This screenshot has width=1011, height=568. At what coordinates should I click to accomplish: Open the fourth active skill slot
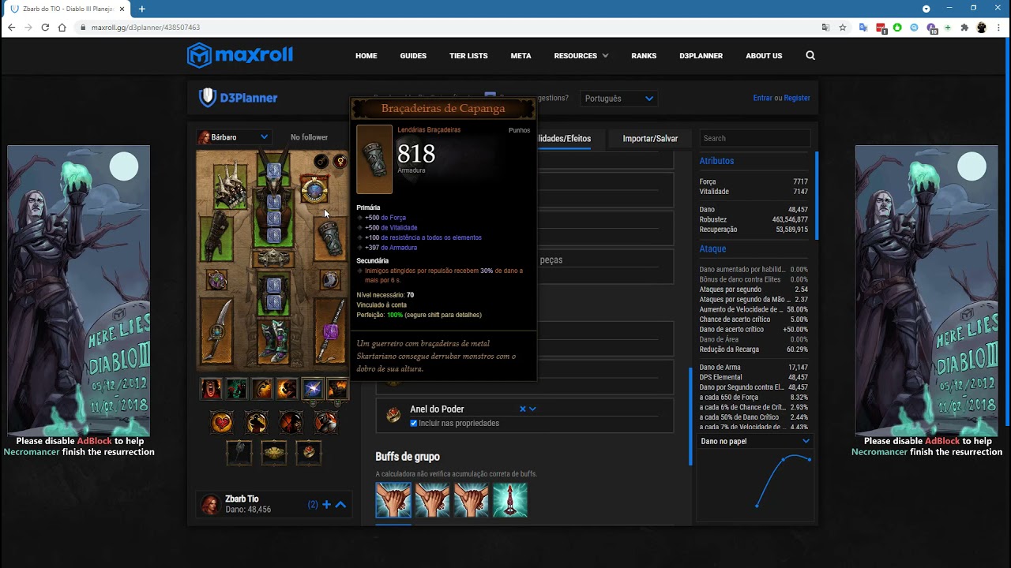287,389
